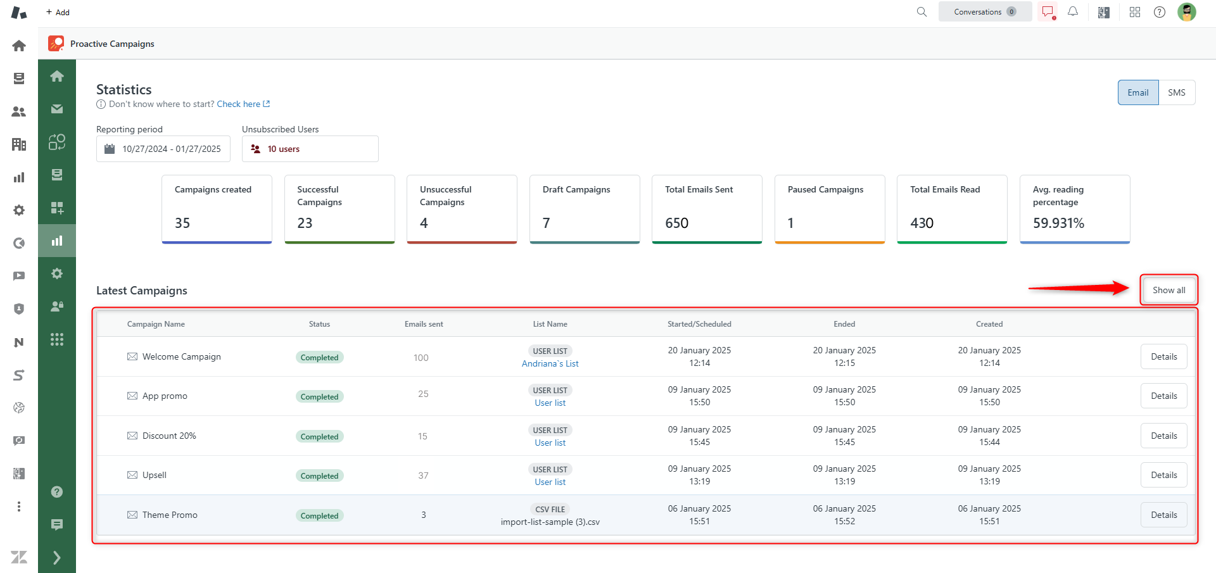Open the email campaigns envelope icon
Viewport: 1216px width, 573px height.
[57, 109]
